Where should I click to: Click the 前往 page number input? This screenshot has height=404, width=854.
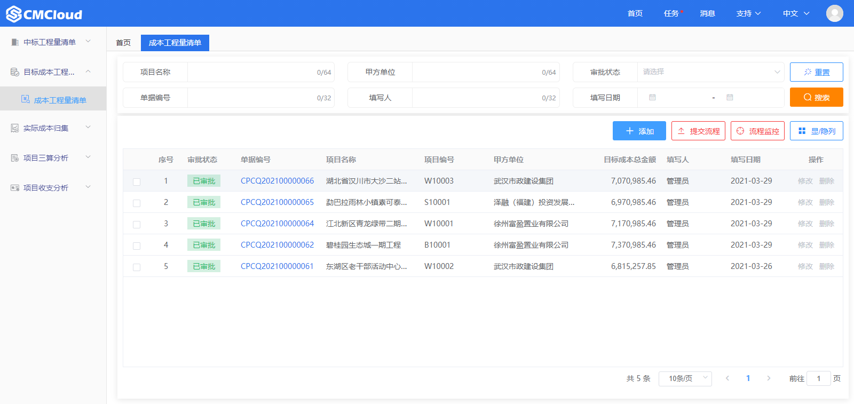(819, 378)
